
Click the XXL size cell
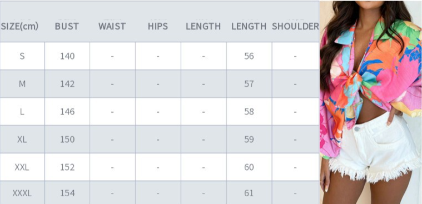point(22,167)
